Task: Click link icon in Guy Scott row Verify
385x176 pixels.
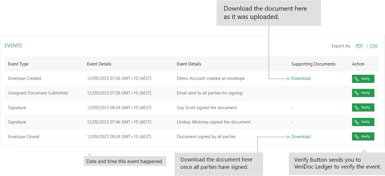Action: click(x=357, y=108)
